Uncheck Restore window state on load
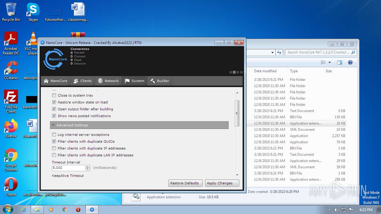The height and width of the screenshot is (214, 381). (54, 102)
